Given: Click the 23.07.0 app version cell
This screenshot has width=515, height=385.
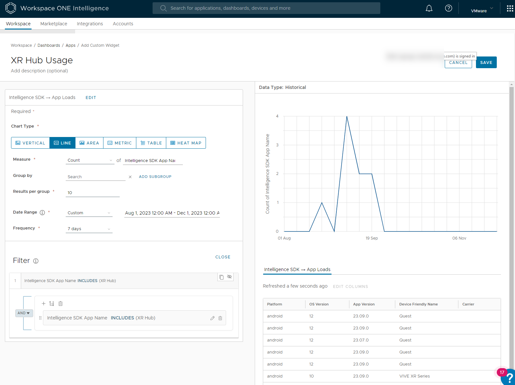Looking at the screenshot, I should pos(361,340).
